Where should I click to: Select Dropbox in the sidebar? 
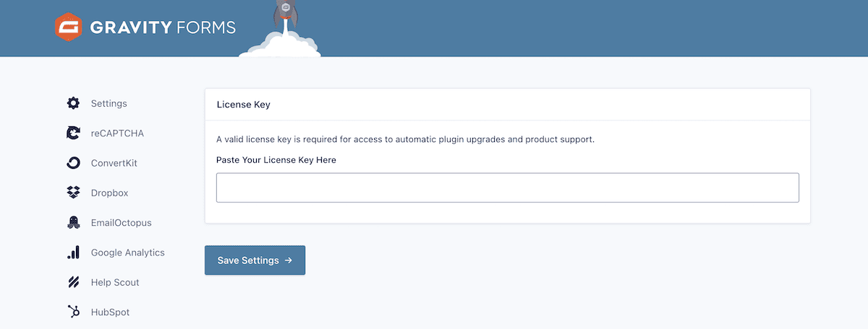coord(109,193)
